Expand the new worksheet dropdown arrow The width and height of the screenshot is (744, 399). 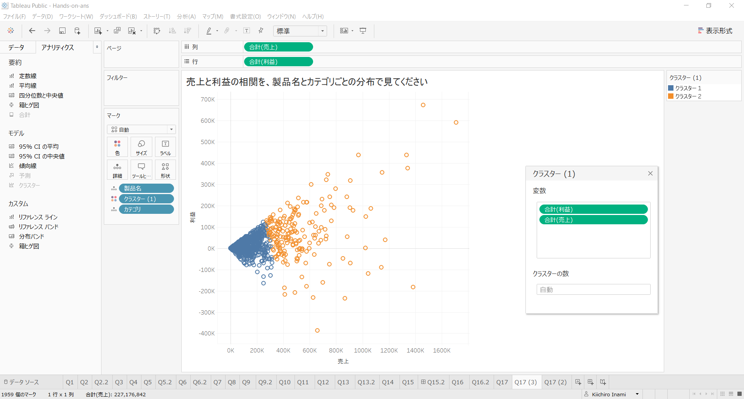point(107,31)
